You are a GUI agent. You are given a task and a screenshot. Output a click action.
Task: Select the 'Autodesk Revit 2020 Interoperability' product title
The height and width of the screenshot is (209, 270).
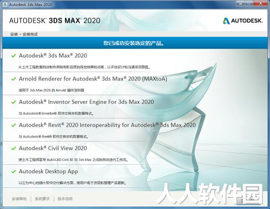[107, 125]
